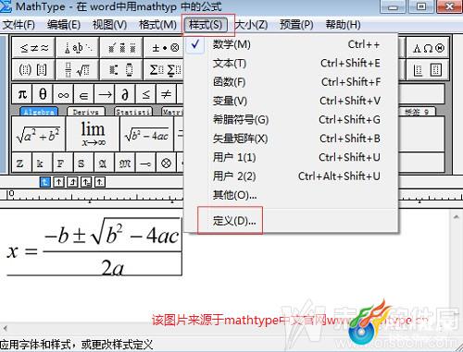Open the summation templates palette
This screenshot has height=352, width=463.
164,70
